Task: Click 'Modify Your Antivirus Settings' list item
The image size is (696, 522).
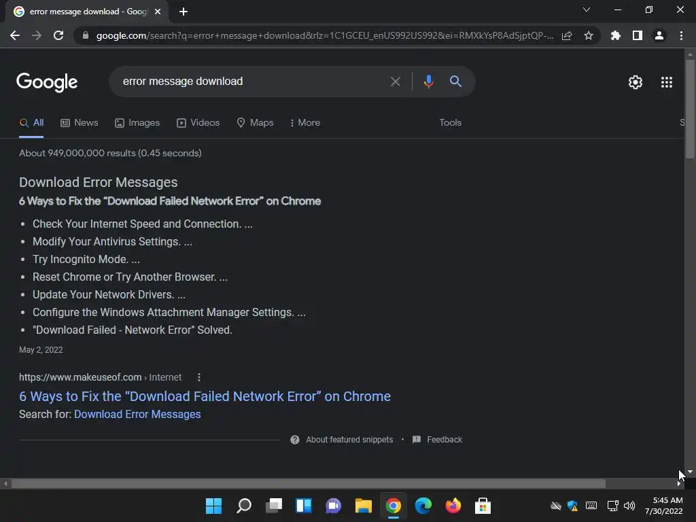Action: pyautogui.click(x=112, y=242)
